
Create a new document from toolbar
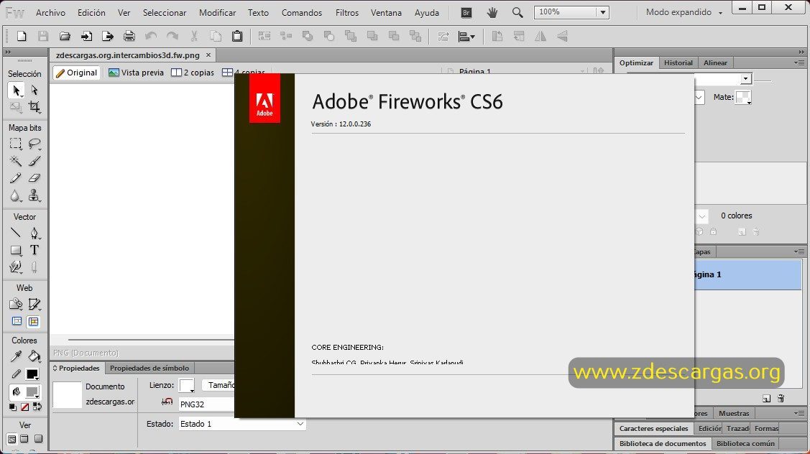pos(22,36)
